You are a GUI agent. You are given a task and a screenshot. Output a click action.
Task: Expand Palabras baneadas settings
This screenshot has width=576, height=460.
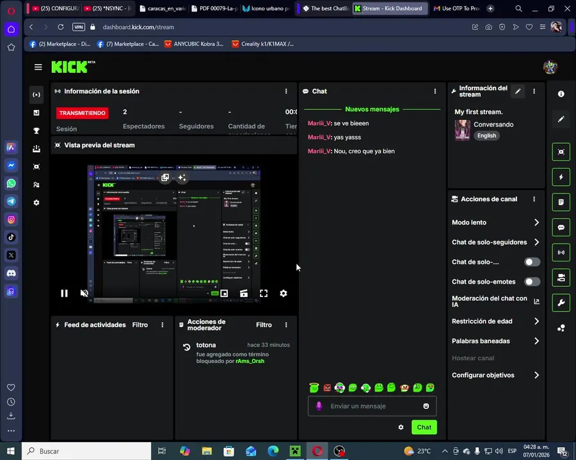[495, 341]
